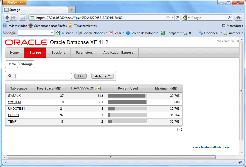Bookmark this page with the star icon
Image resolution: width=246 pixels, height=167 pixels.
(168, 18)
